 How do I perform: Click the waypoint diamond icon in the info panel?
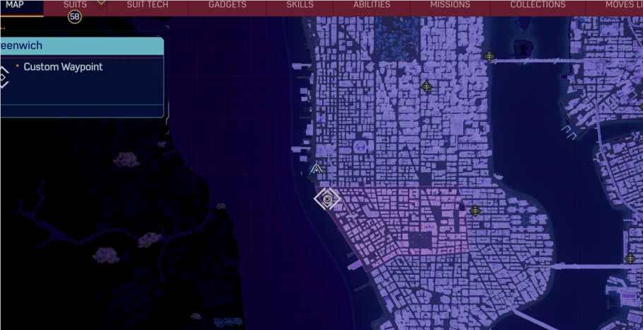3,77
